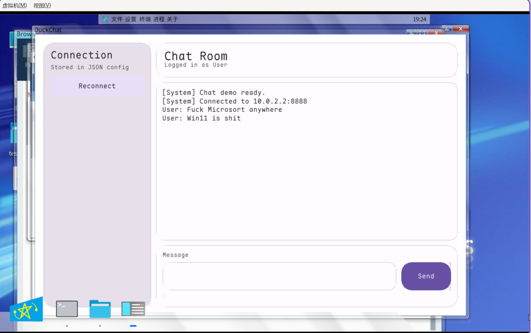531x333 pixels.
Task: Open the 文件 menu
Action: (117, 19)
